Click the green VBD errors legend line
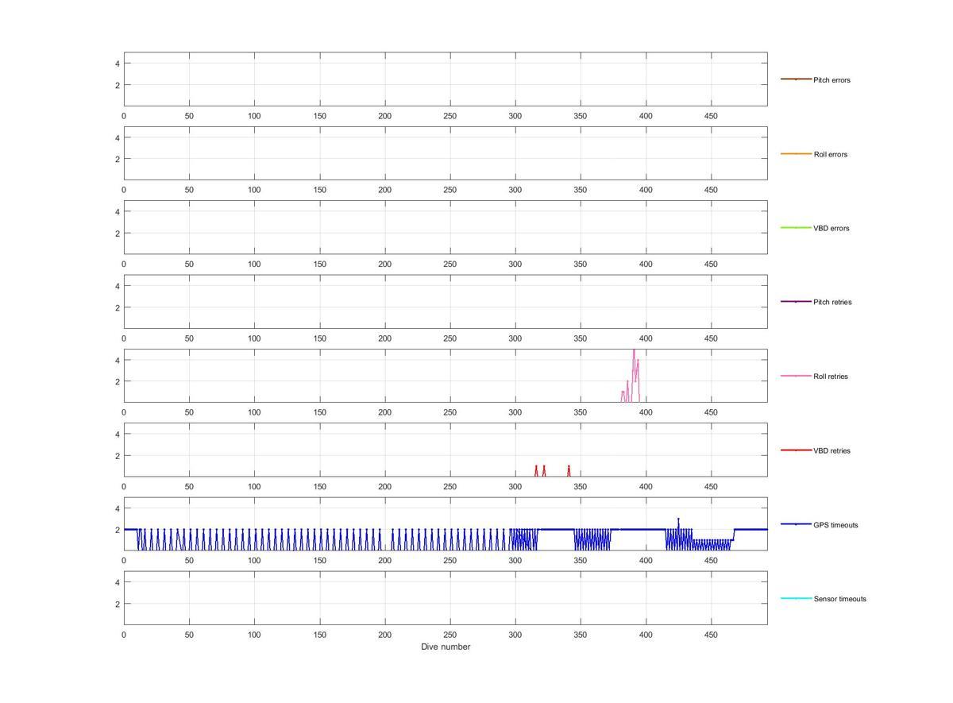 point(796,228)
